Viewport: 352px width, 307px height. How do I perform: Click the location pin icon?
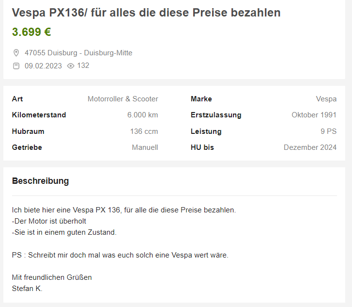pos(16,53)
